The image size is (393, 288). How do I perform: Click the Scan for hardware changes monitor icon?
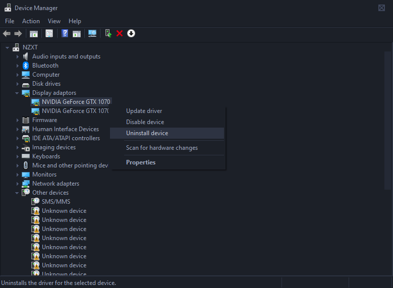92,34
